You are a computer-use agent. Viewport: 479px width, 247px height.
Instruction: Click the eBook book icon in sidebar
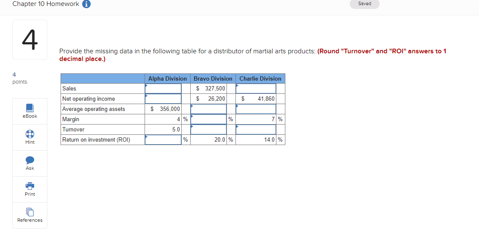(29, 108)
